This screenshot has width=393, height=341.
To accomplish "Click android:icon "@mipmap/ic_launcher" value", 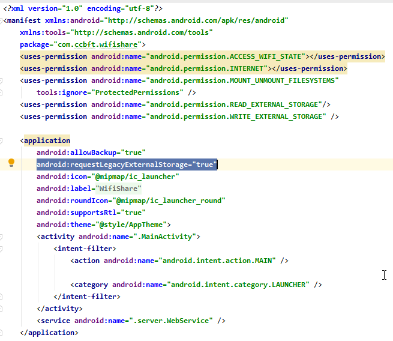I will (x=135, y=177).
